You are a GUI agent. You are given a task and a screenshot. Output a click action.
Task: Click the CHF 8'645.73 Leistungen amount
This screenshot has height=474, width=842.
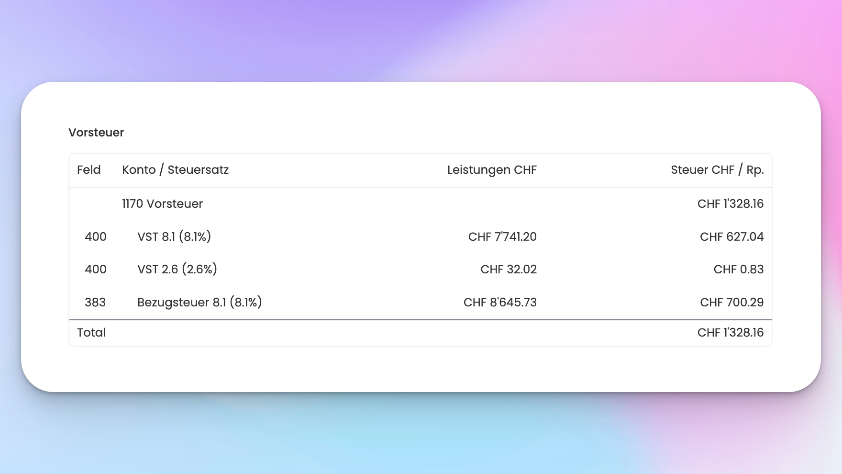coord(500,303)
